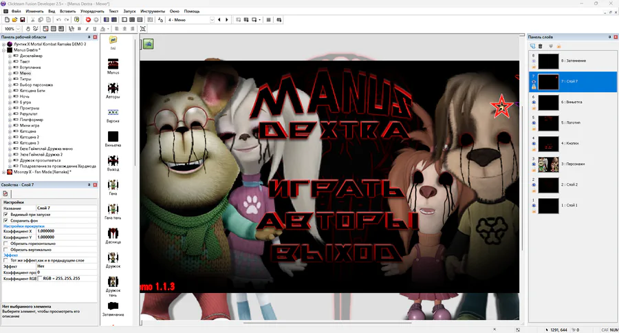Toggle the Сохранить фон checkbox
This screenshot has width=619, height=333.
6,220
